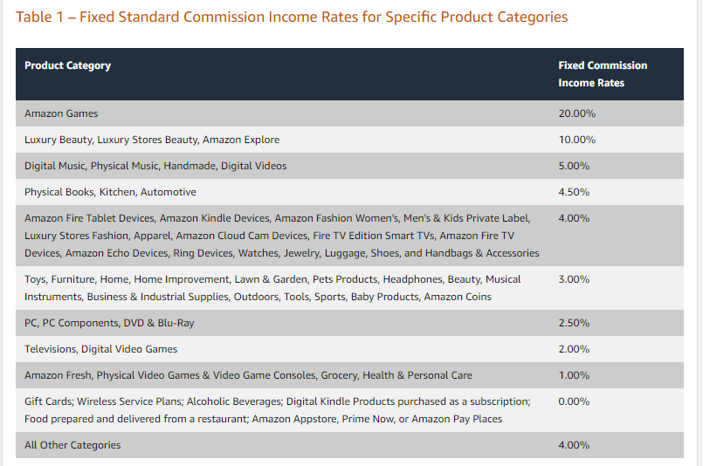Select the Toys, Furniture, Home row text

coord(272,288)
